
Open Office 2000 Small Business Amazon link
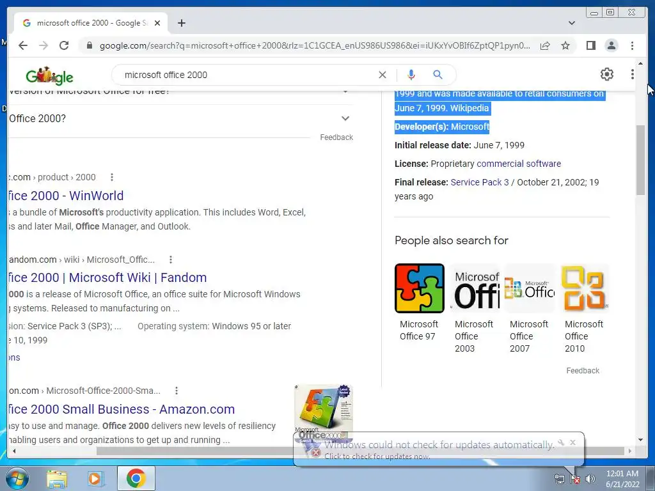(x=122, y=409)
